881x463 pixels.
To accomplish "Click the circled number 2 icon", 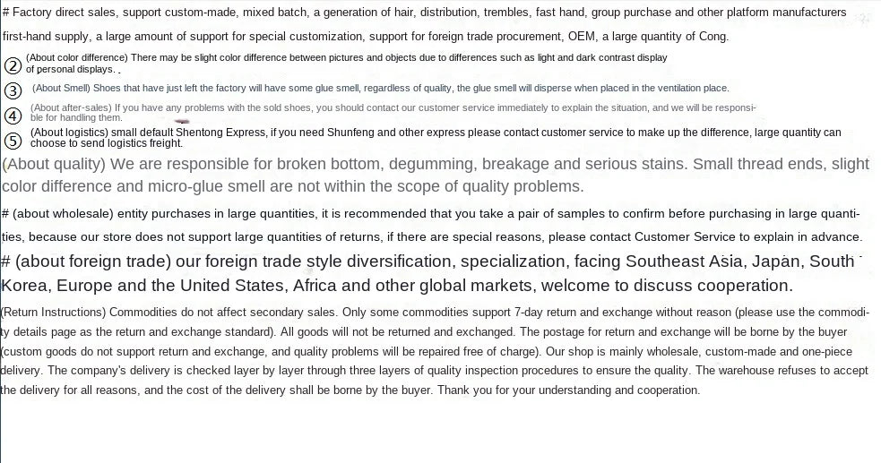I will coord(13,65).
